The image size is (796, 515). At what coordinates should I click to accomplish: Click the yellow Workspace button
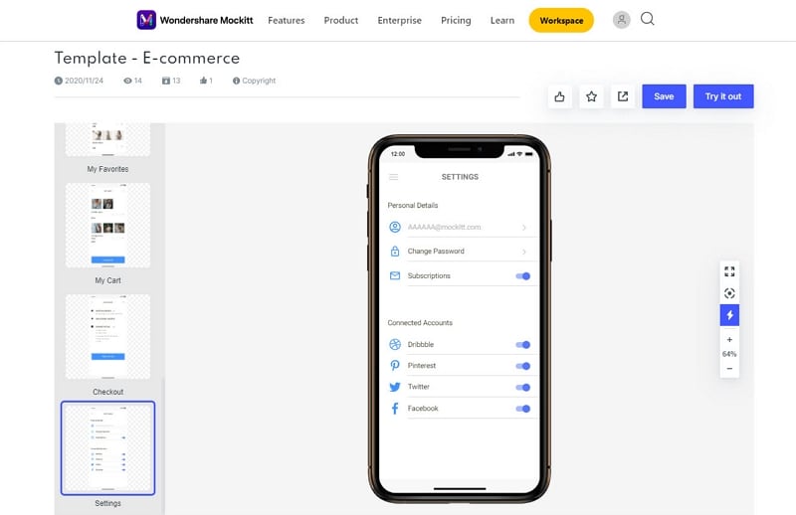561,20
